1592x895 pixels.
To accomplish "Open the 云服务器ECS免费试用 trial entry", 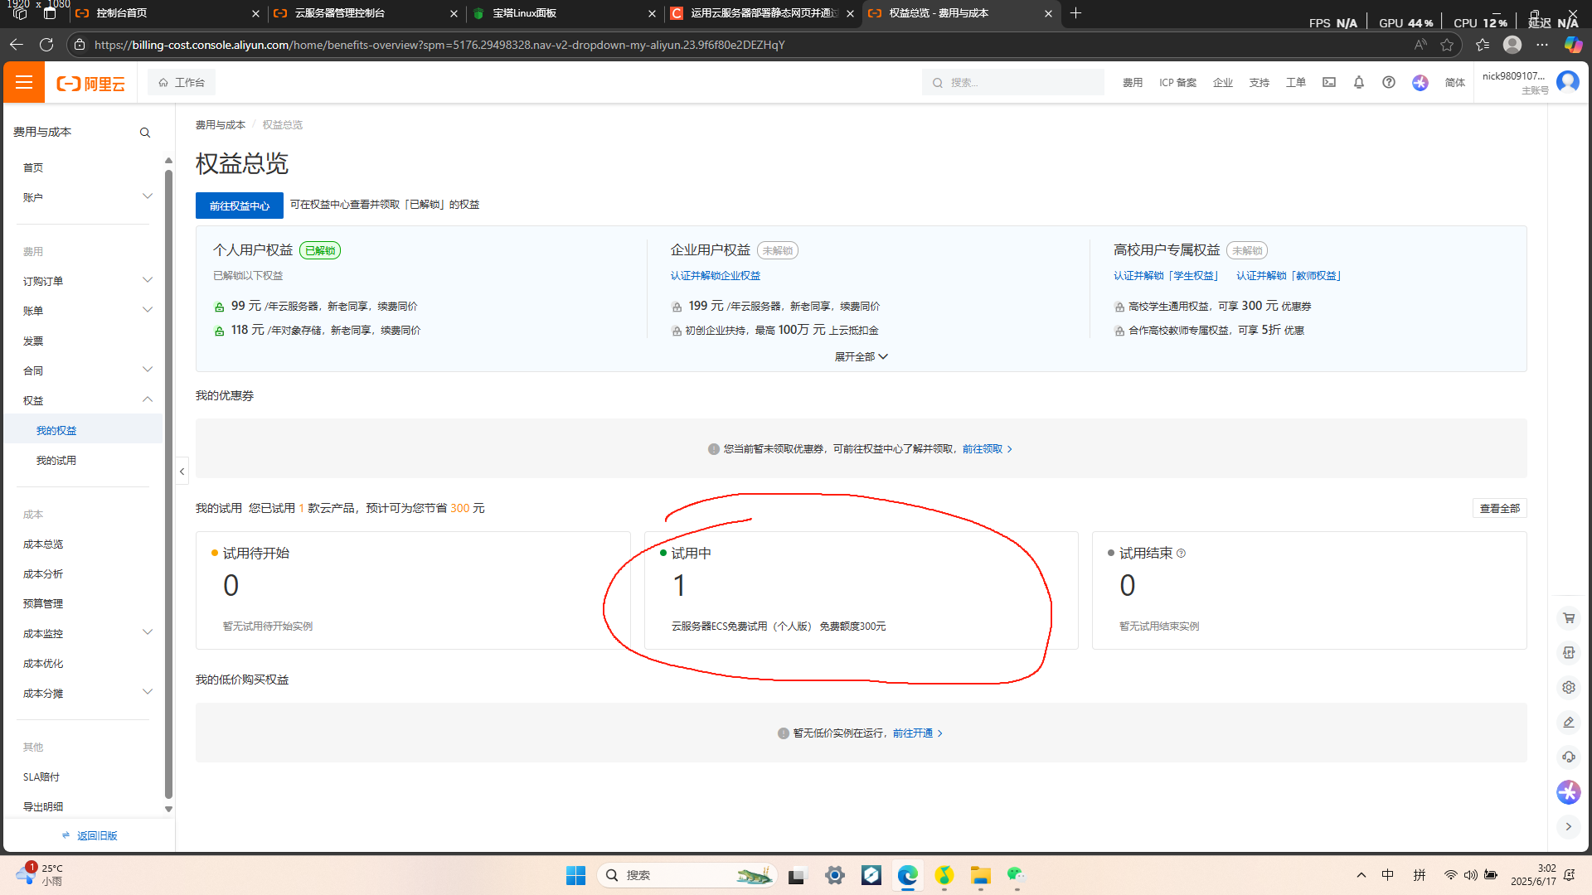I will 779,626.
